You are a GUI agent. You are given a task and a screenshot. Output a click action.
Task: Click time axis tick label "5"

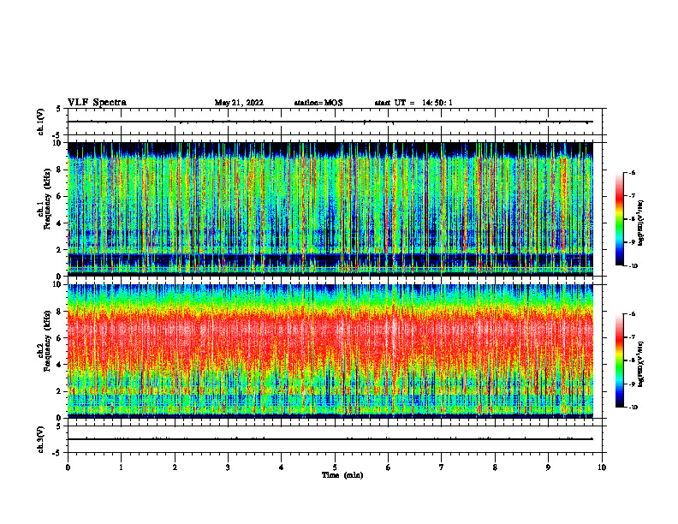click(x=335, y=467)
